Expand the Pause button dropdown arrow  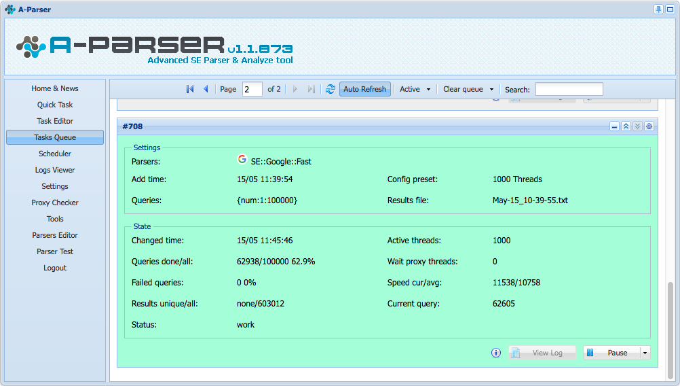645,353
